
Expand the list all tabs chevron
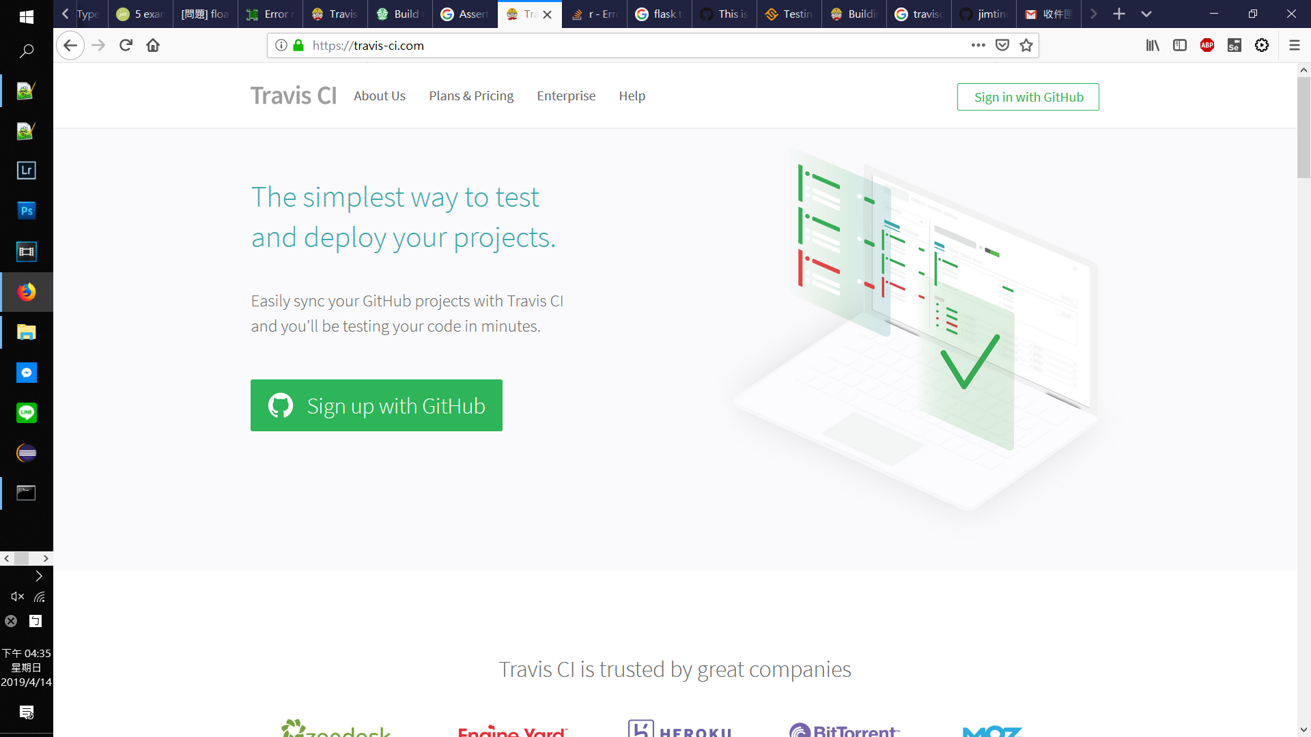pos(1146,14)
